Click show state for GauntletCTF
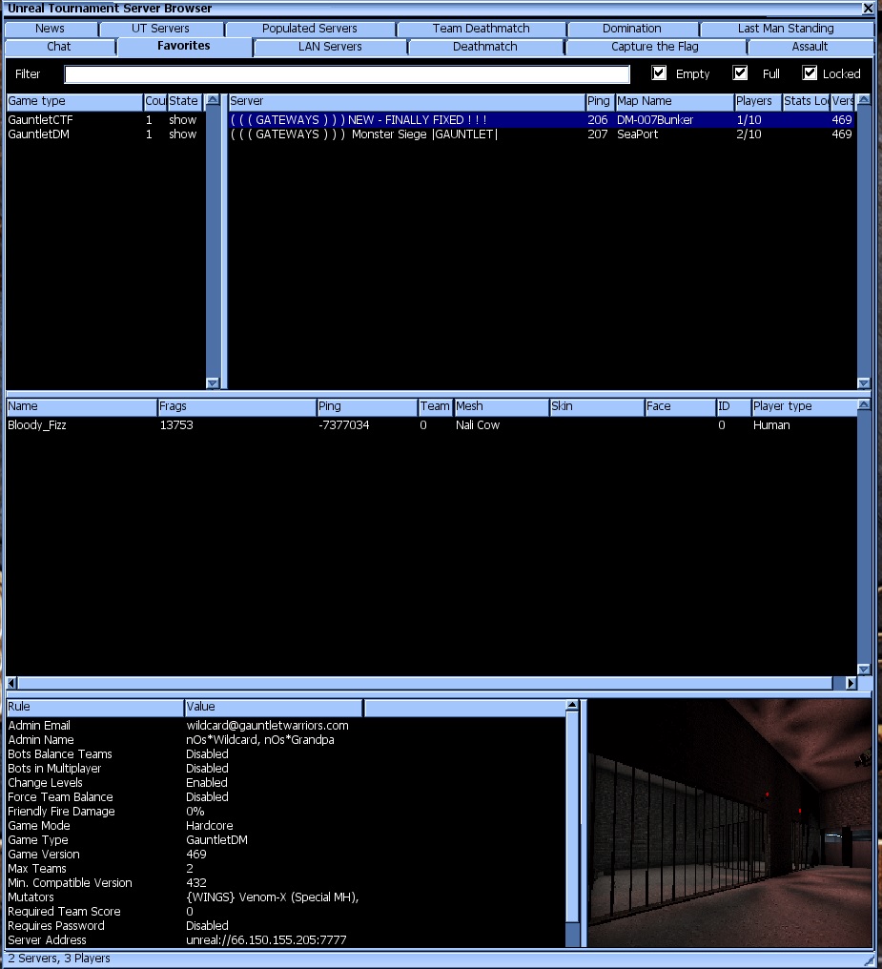Screen dimensions: 882x969 coord(183,120)
